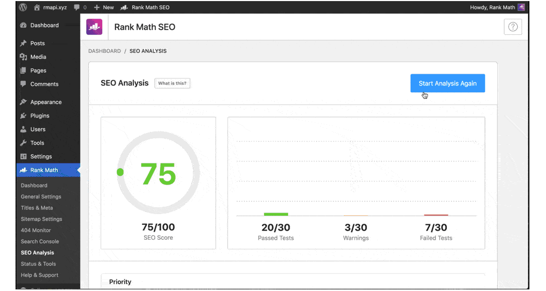
Task: Click the New link in admin bar
Action: coord(108,7)
